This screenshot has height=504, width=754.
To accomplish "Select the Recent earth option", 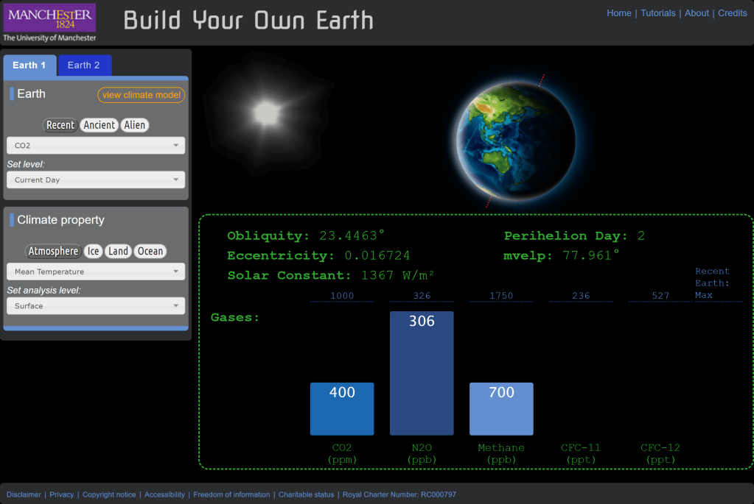I will 60,125.
